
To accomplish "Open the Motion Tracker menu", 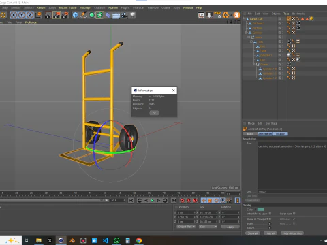I will [68, 7].
